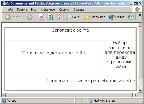Open the Справка menu
Viewport: 144px width, 104px height.
coord(79,10)
